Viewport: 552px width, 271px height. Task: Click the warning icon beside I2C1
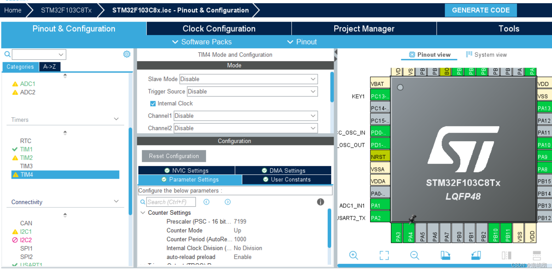[15, 232]
